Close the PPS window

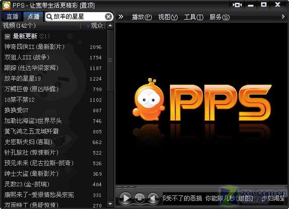277,5
